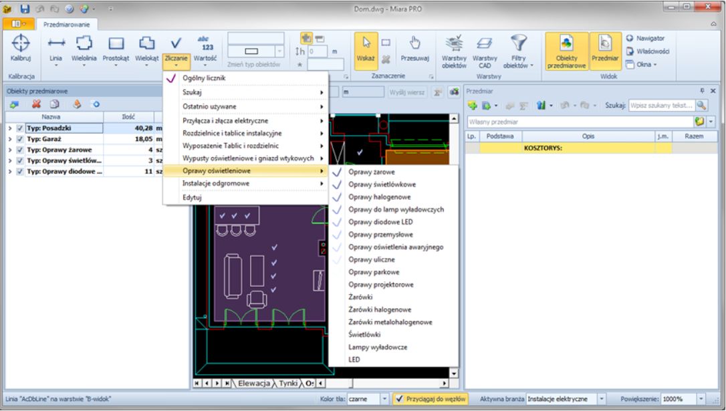Open the Okna dropdown

pos(642,64)
